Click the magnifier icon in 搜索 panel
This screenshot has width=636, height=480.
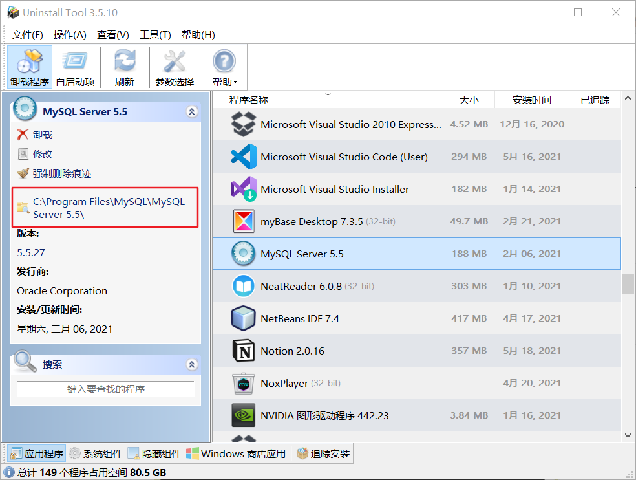tap(25, 361)
